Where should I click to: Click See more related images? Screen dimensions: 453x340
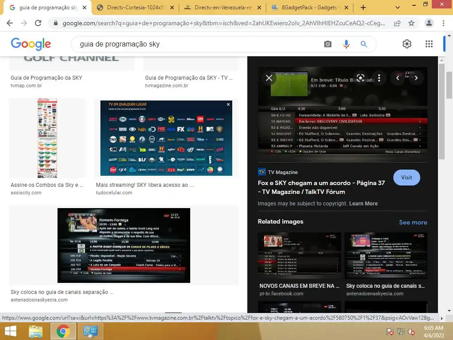coord(413,222)
